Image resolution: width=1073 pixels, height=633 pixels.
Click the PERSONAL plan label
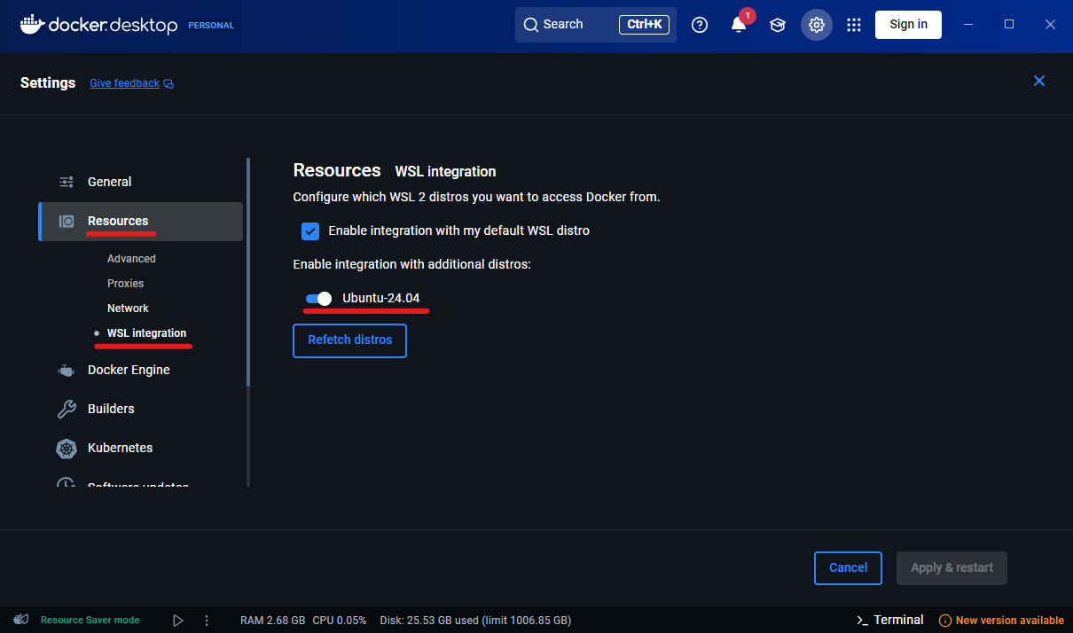tap(211, 26)
